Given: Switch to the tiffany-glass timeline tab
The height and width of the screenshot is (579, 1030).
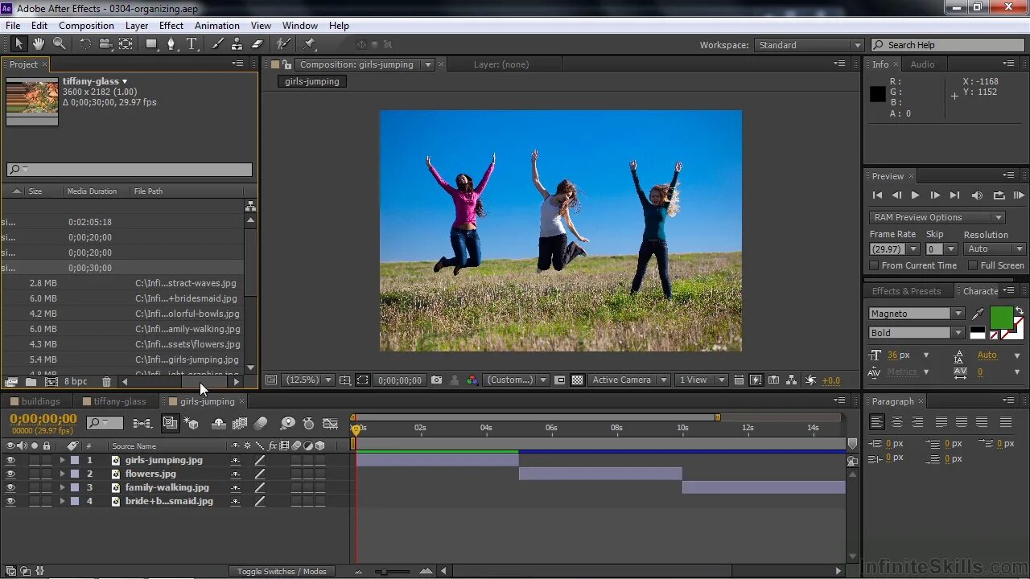Looking at the screenshot, I should click(119, 401).
